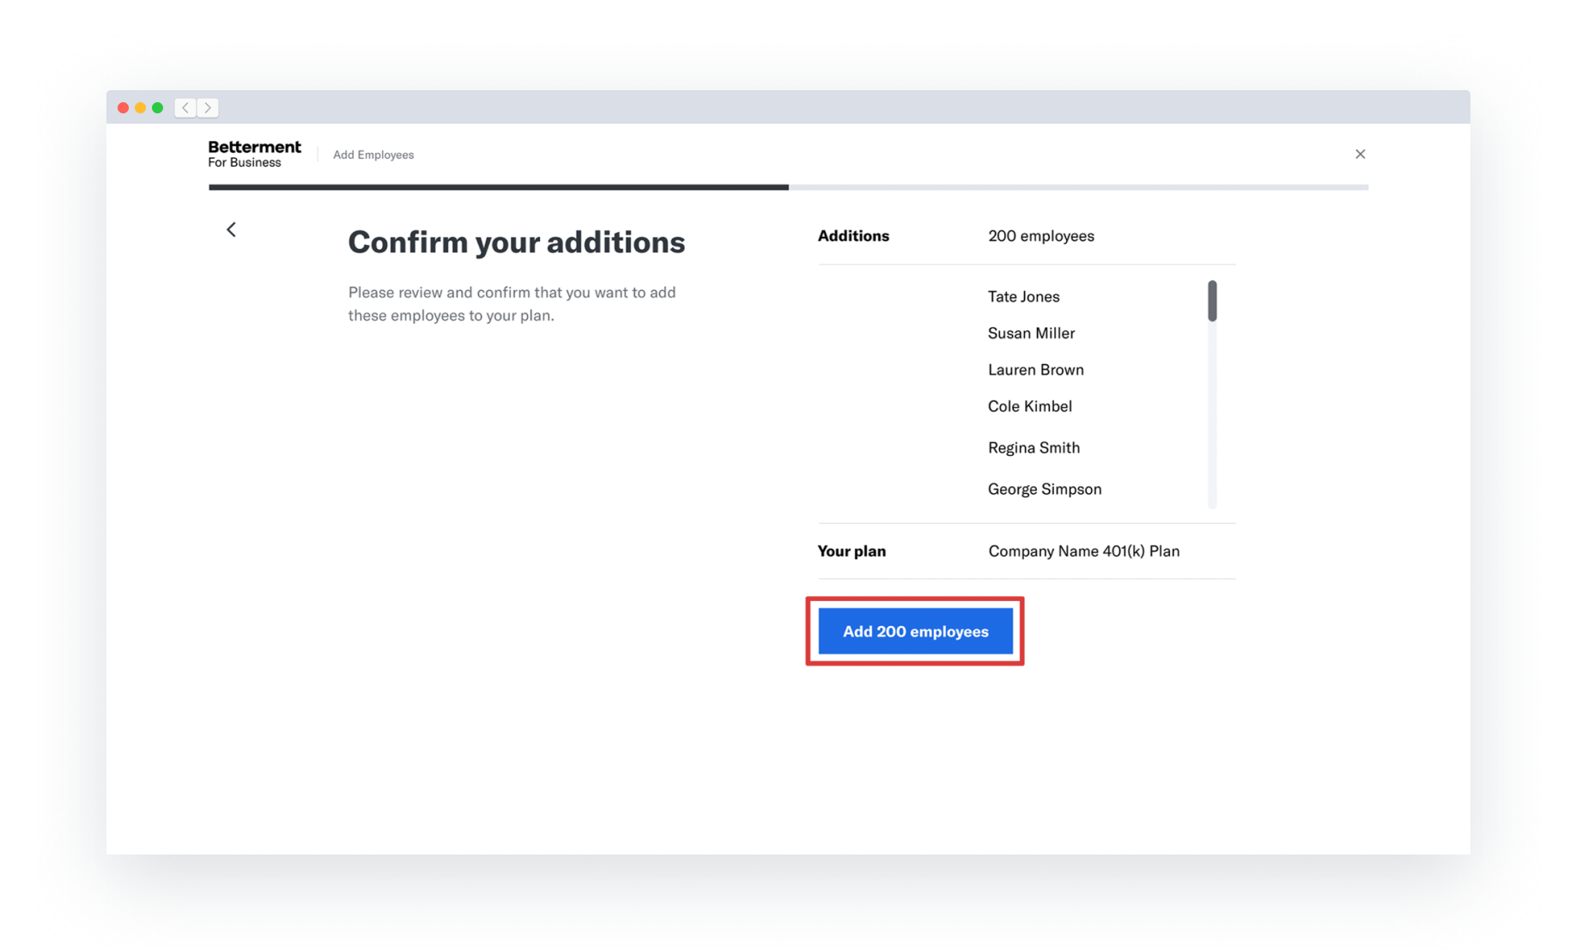Viewport: 1588px width, 949px height.
Task: Expand the Additions section header
Action: click(853, 235)
